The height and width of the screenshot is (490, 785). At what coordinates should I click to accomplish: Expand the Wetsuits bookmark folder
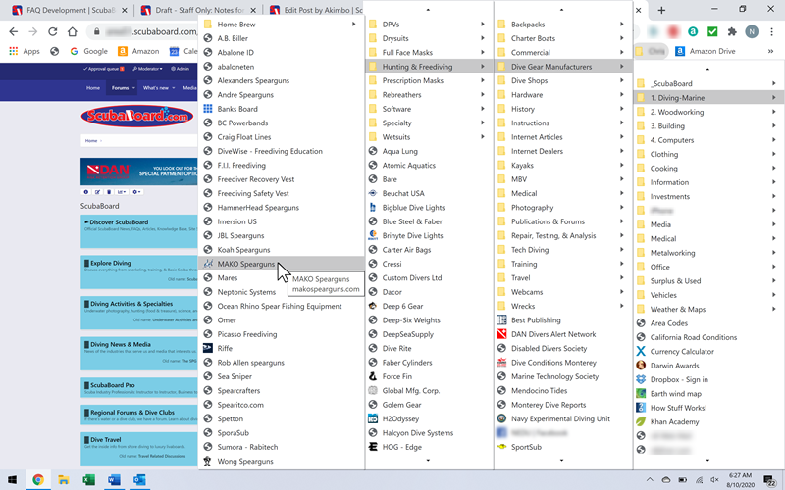(x=429, y=136)
